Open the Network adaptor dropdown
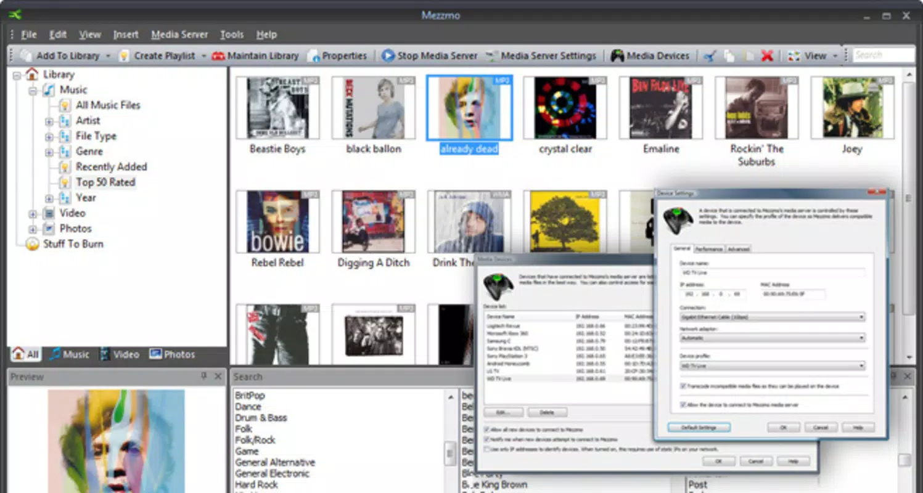923x493 pixels. (x=772, y=338)
